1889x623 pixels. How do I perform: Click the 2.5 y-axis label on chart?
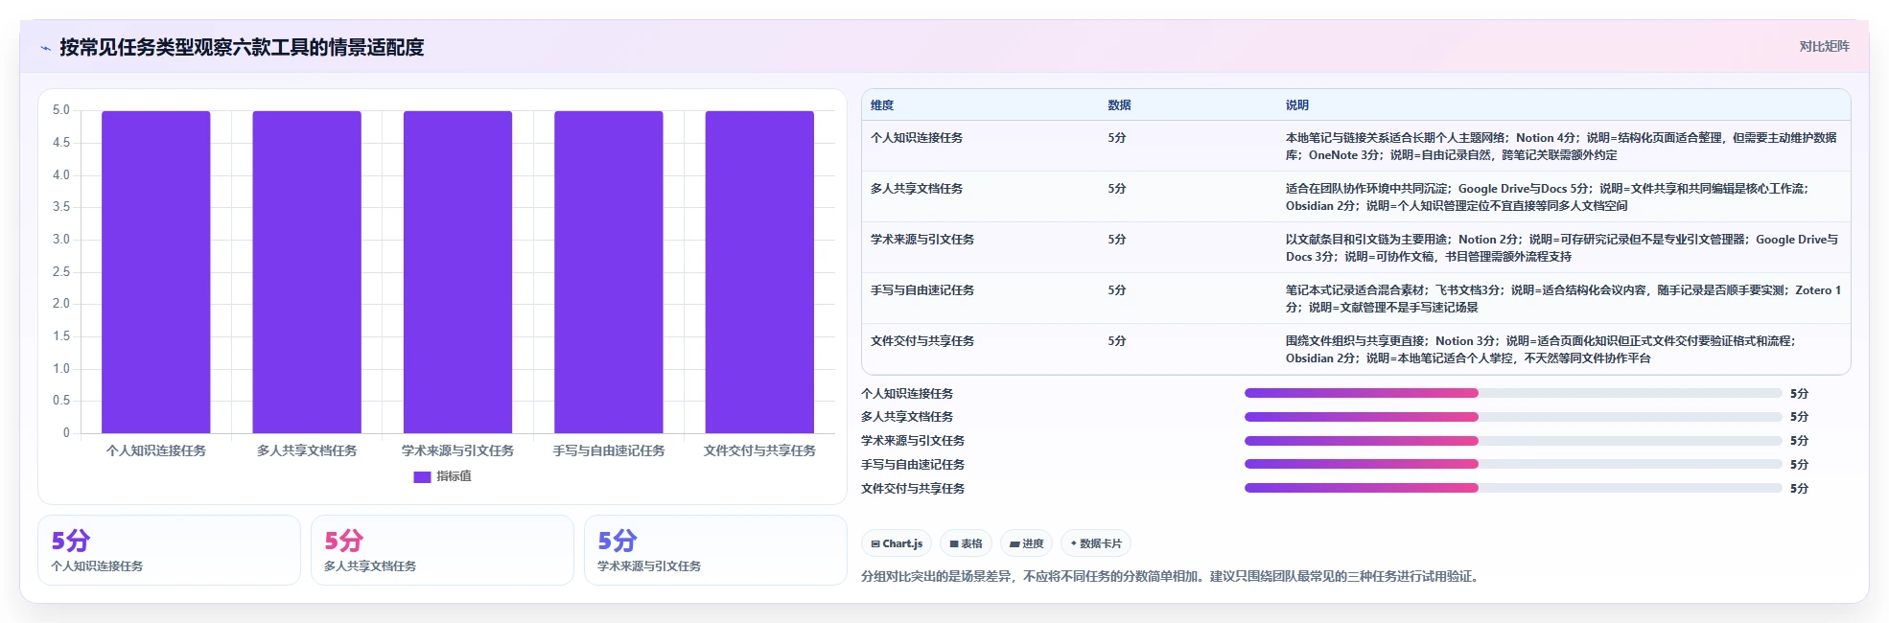tap(61, 272)
